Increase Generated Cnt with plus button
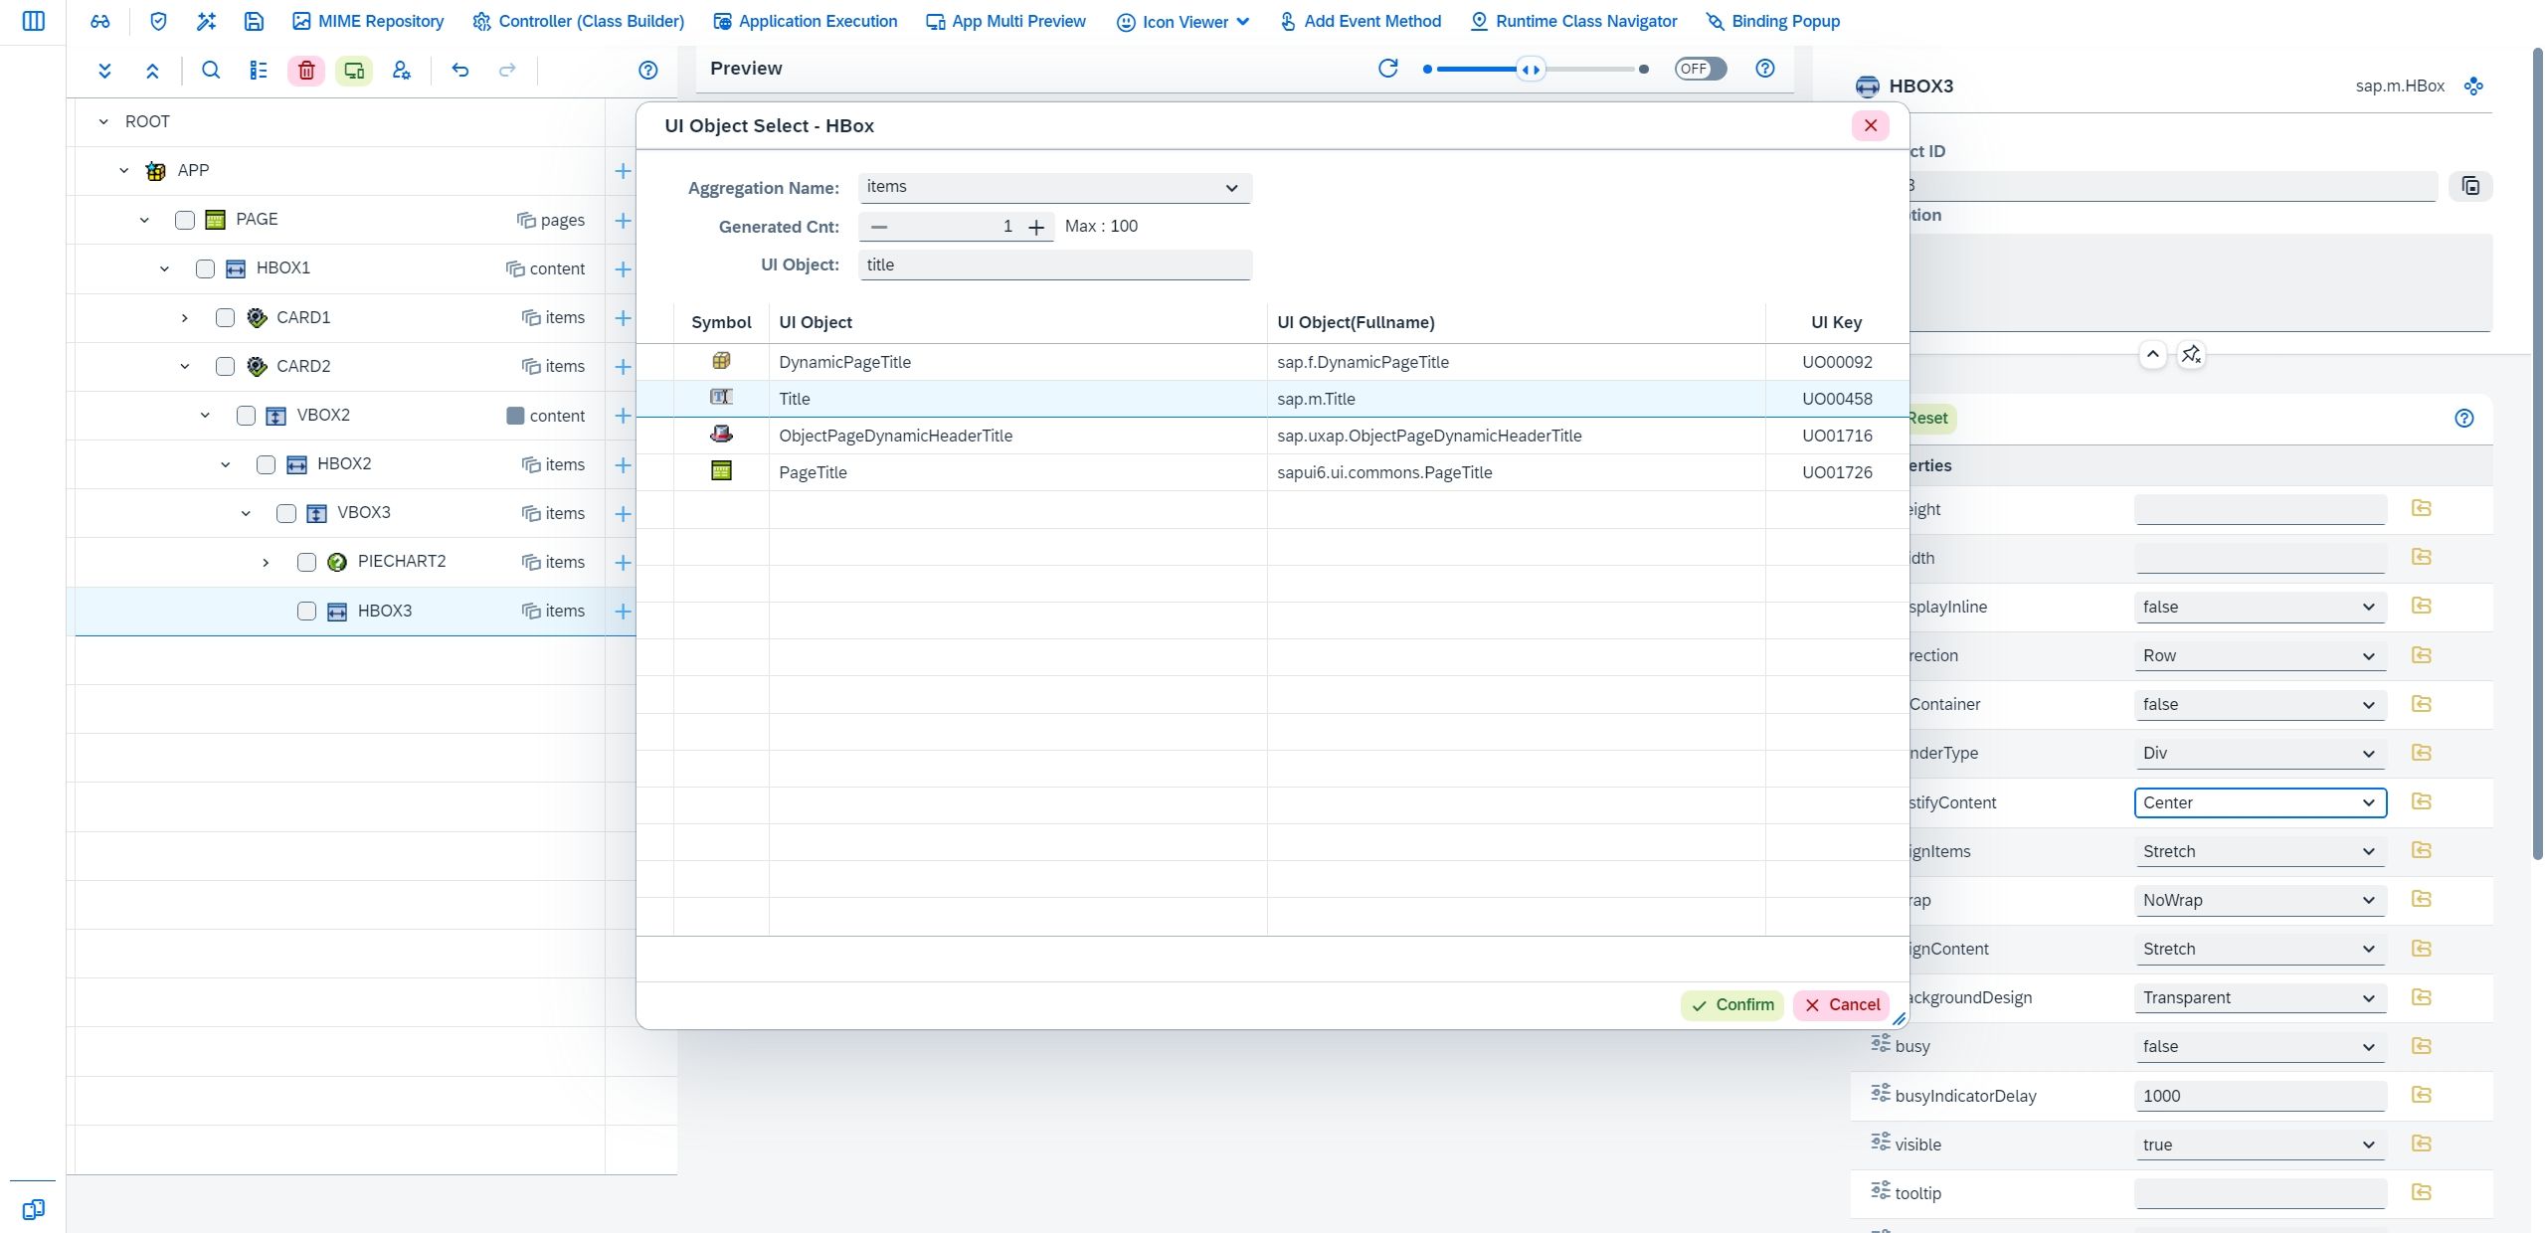This screenshot has width=2545, height=1233. (x=1036, y=227)
